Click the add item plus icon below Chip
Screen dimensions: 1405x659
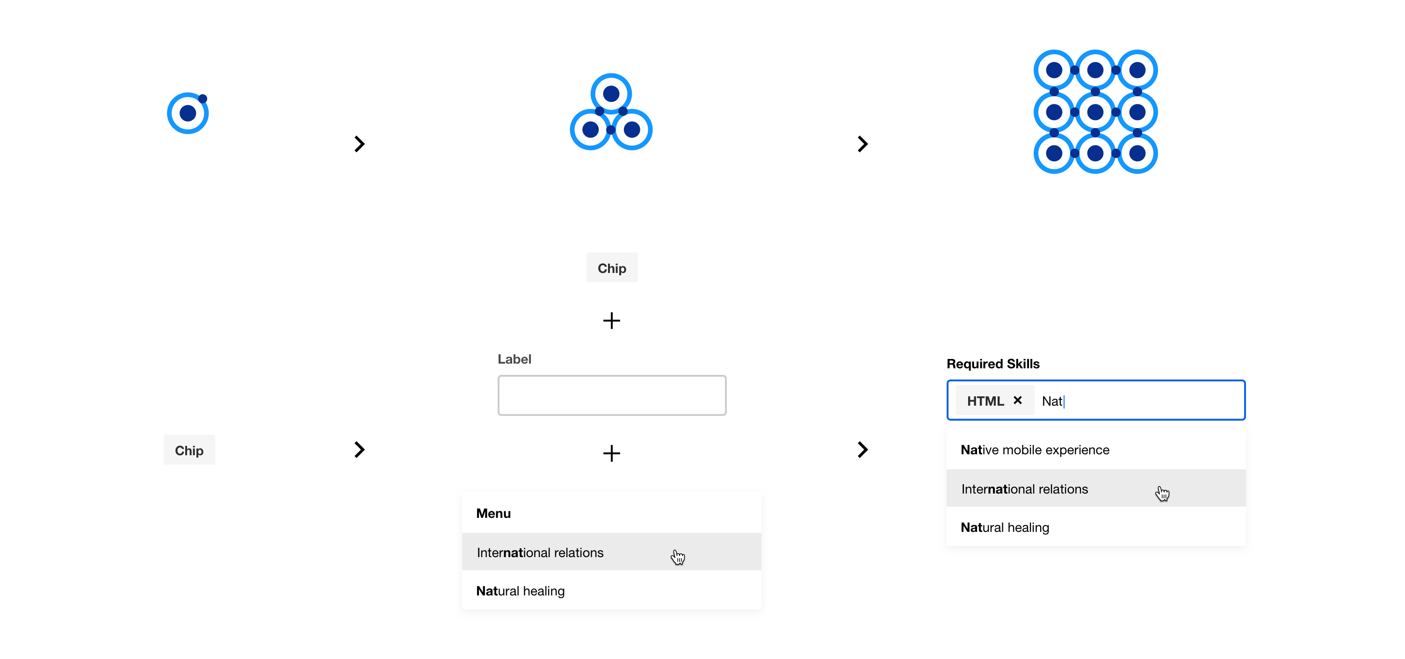(x=612, y=320)
